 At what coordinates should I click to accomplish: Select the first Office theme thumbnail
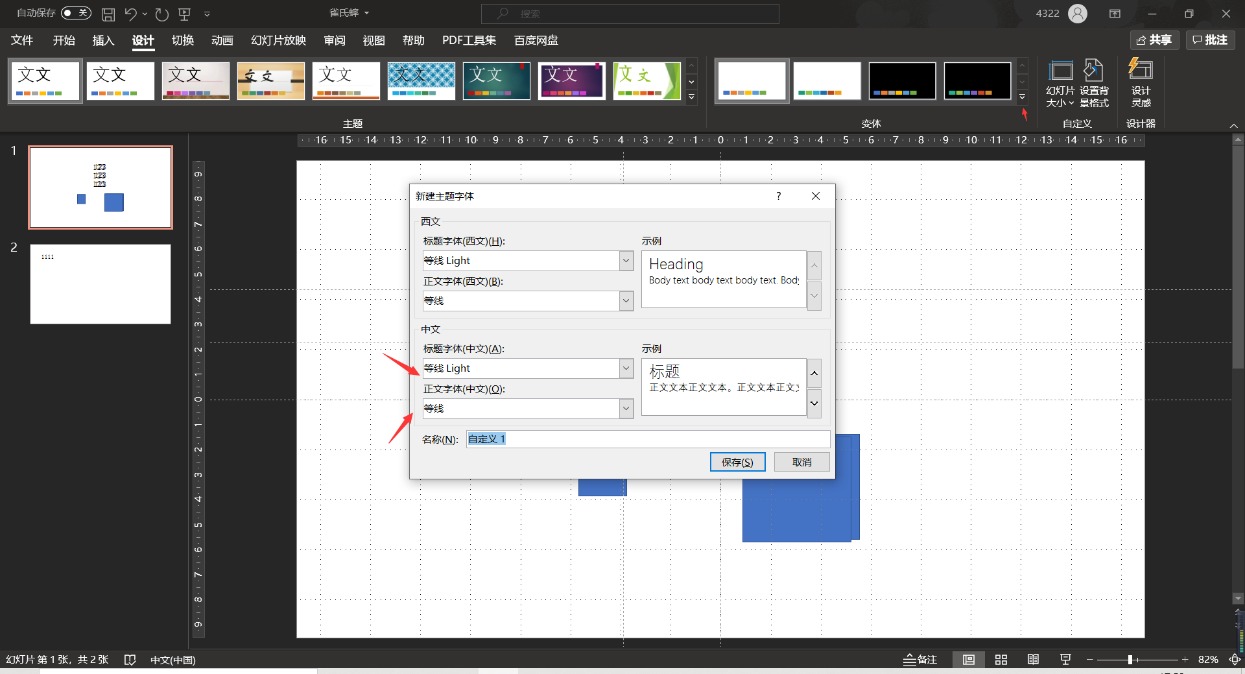(45, 81)
